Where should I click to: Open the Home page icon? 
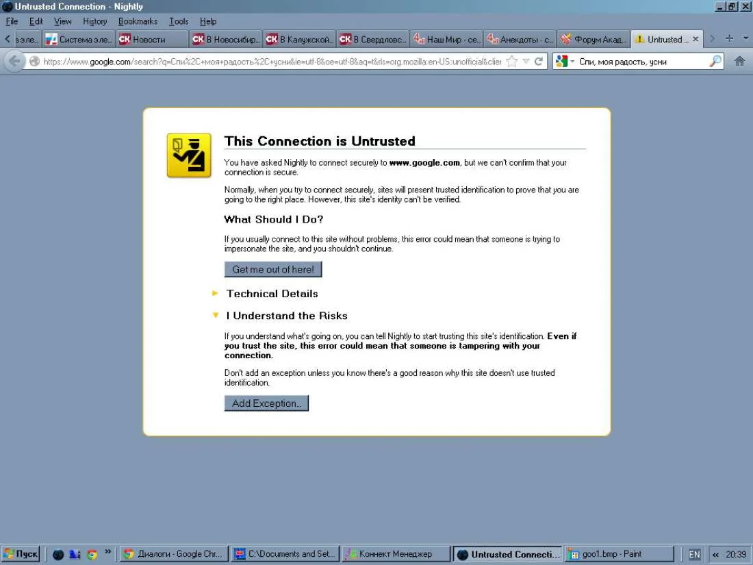coord(739,62)
